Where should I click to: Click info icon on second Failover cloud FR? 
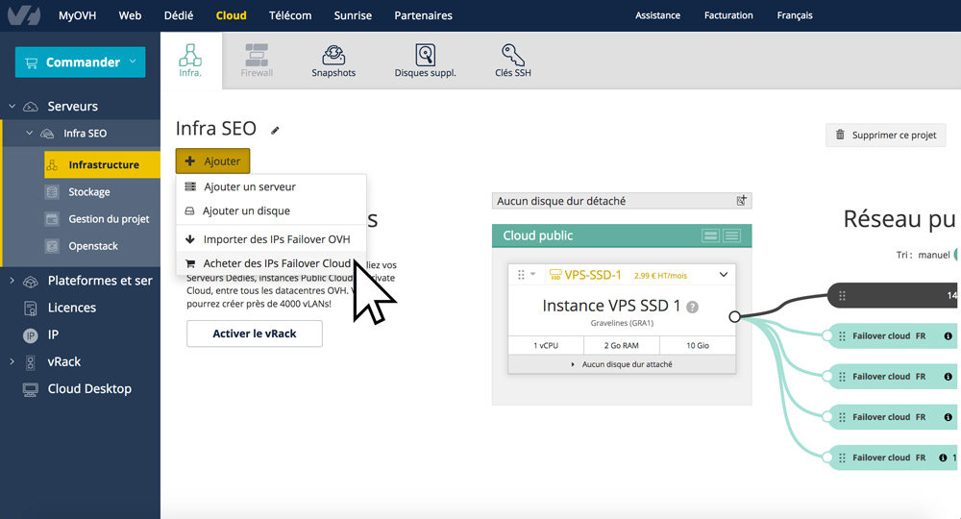tap(949, 376)
